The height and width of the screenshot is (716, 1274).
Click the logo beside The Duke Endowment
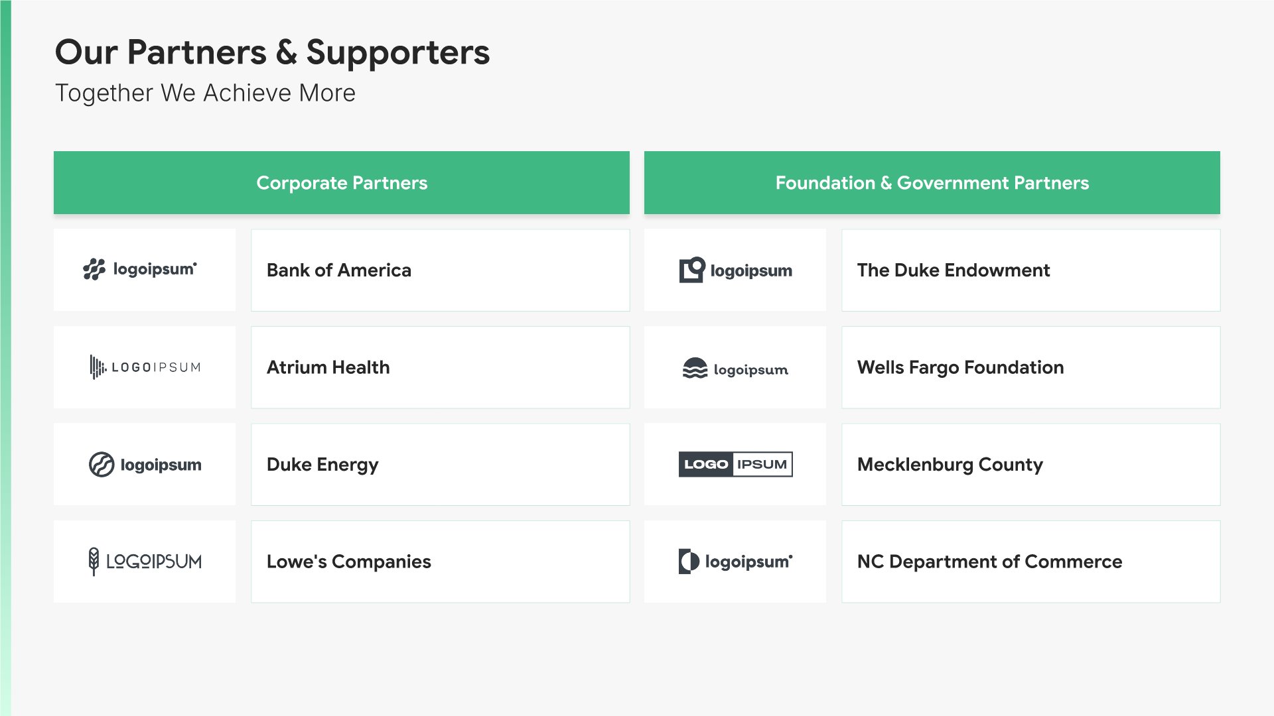click(x=735, y=270)
